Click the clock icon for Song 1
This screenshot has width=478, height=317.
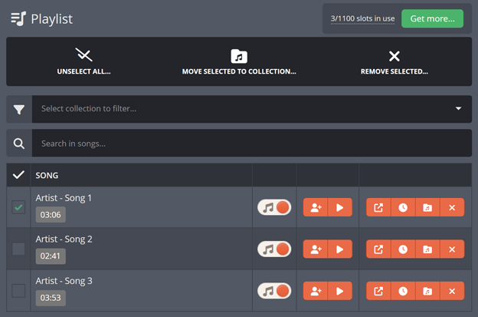coord(403,207)
